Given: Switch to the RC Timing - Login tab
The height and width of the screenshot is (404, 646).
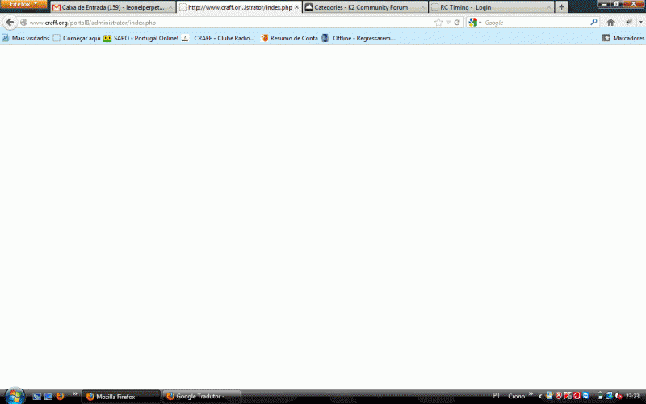Looking at the screenshot, I should [x=491, y=7].
